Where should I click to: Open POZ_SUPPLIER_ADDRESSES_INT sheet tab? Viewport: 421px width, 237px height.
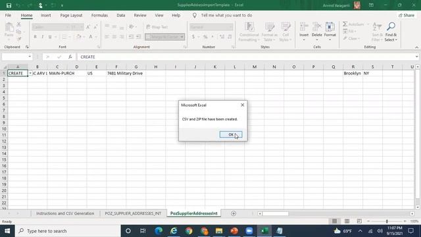[133, 213]
